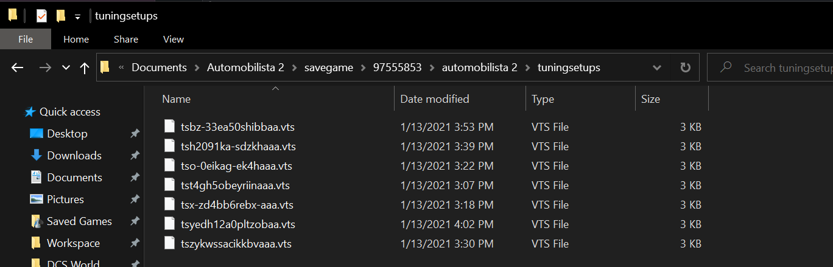Screen dimensions: 833x267
Task: Click the Search tuningsetups input field
Action: point(786,68)
